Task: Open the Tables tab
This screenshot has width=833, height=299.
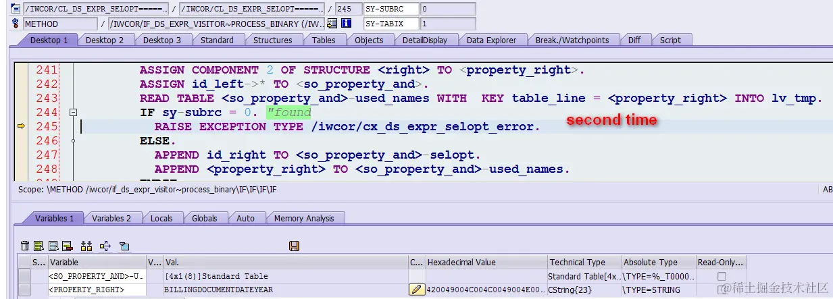Action: 324,40
